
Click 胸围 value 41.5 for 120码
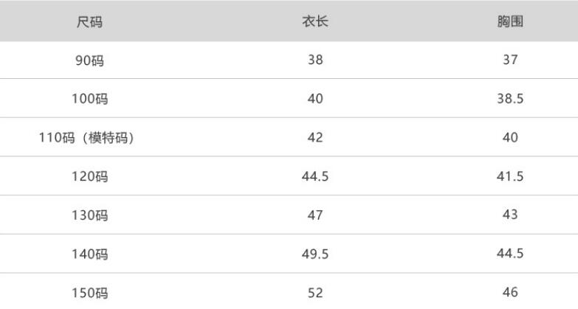click(510, 176)
